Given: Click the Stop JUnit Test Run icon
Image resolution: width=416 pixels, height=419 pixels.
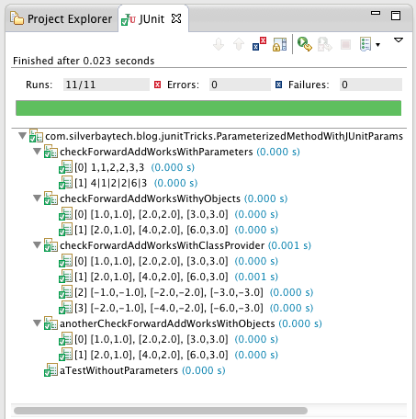Looking at the screenshot, I should (x=345, y=45).
